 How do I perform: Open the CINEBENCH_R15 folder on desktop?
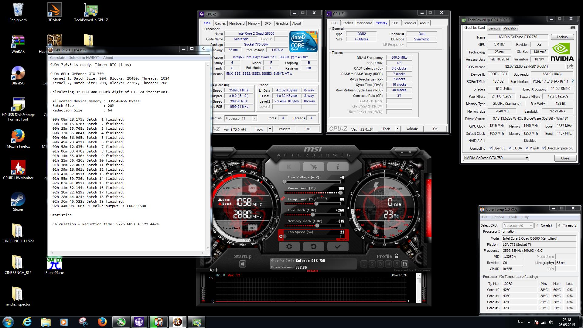[18, 265]
